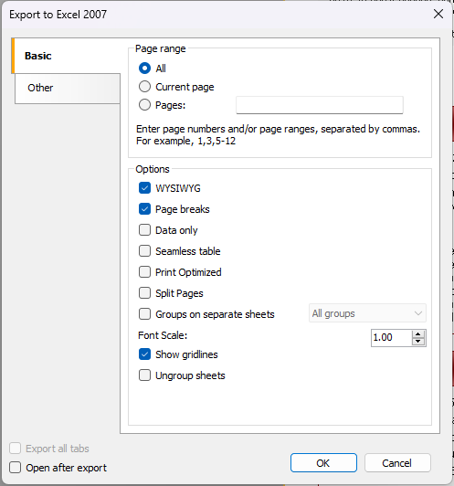
Task: Click the Pages number input field
Action: click(x=320, y=105)
